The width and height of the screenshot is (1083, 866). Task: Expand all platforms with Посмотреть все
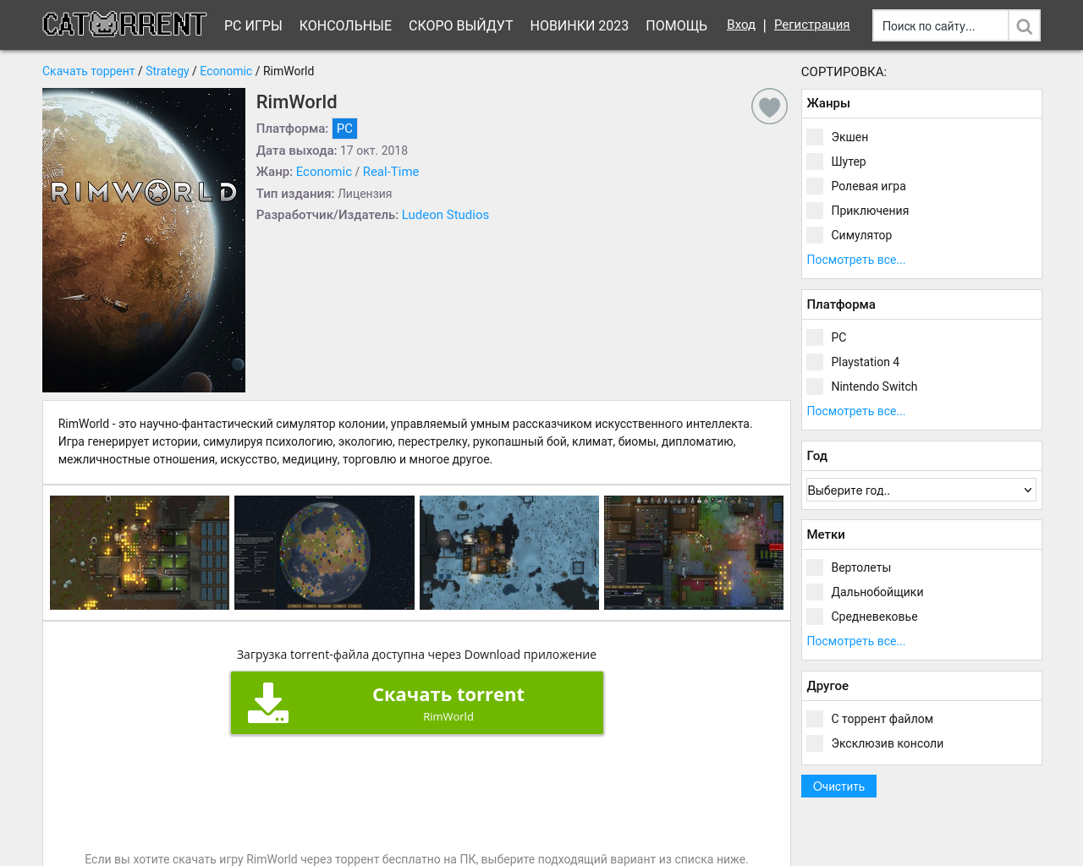[856, 411]
